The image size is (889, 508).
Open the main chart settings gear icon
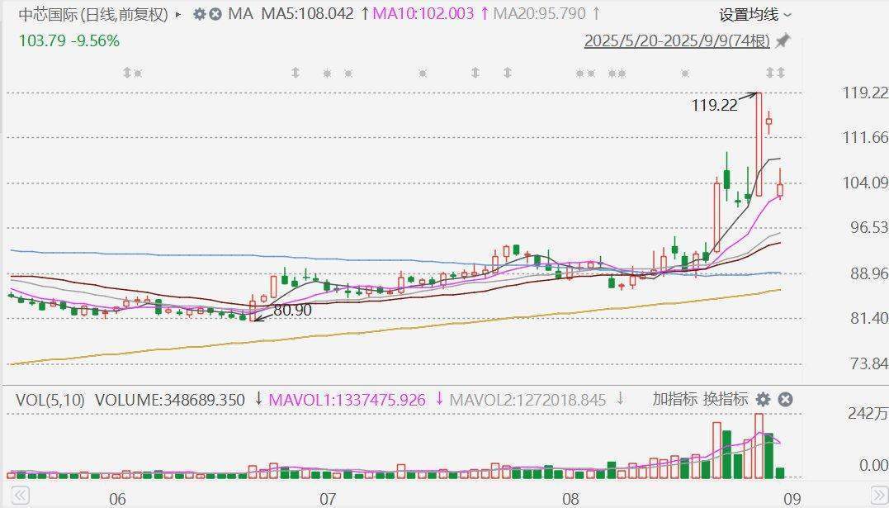tap(200, 15)
